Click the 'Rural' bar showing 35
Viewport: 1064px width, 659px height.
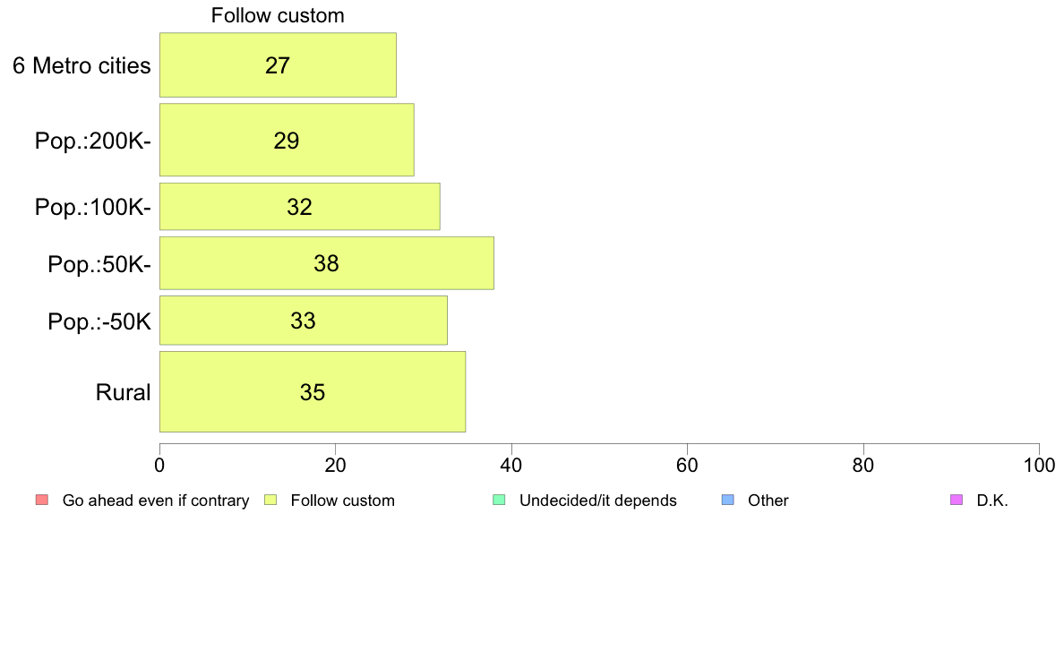coord(312,392)
